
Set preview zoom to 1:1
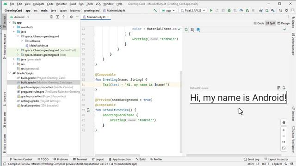[x=284, y=142]
